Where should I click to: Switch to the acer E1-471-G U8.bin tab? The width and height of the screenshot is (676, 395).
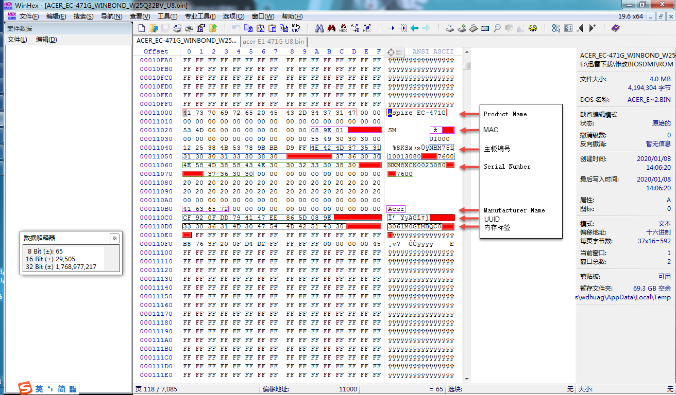coord(274,41)
